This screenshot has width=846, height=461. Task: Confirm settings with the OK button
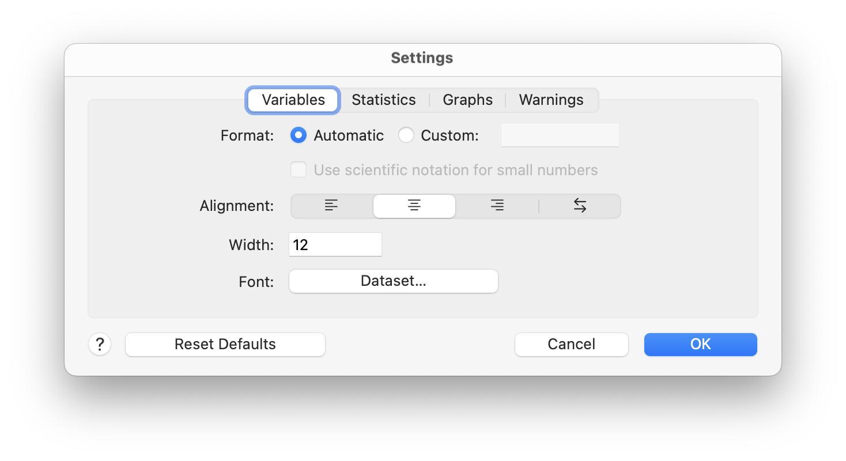(x=700, y=345)
